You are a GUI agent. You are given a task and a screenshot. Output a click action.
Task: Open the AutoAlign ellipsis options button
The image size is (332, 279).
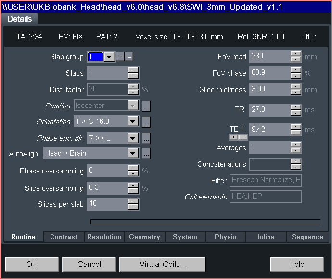click(146, 154)
